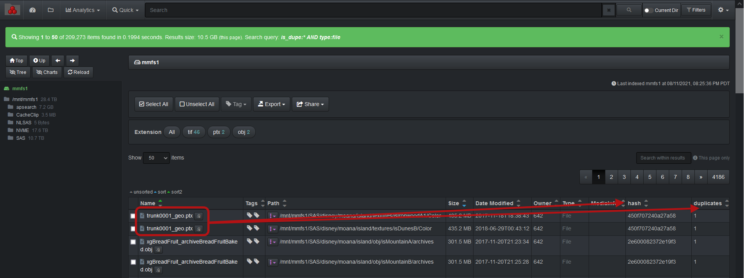Open apsearch folder in tree
The width and height of the screenshot is (744, 278).
pyautogui.click(x=26, y=107)
